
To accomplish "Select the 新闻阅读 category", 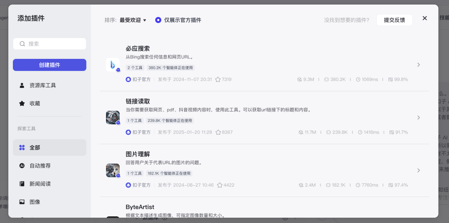I will 49,184.
